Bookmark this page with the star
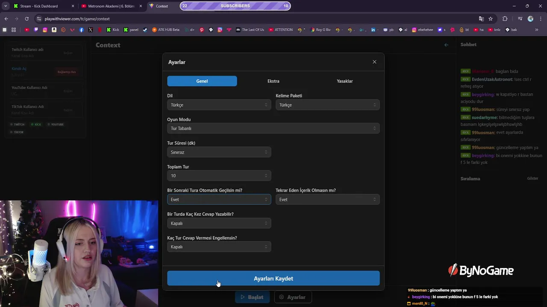This screenshot has height=307, width=547. (x=491, y=19)
